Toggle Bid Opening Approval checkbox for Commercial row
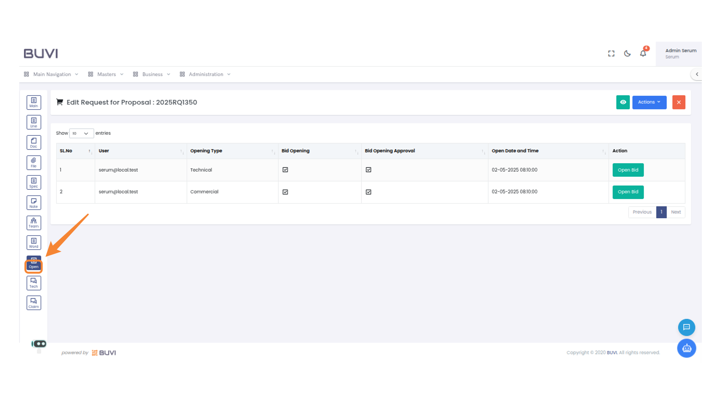This screenshot has height=405, width=721. pos(368,192)
